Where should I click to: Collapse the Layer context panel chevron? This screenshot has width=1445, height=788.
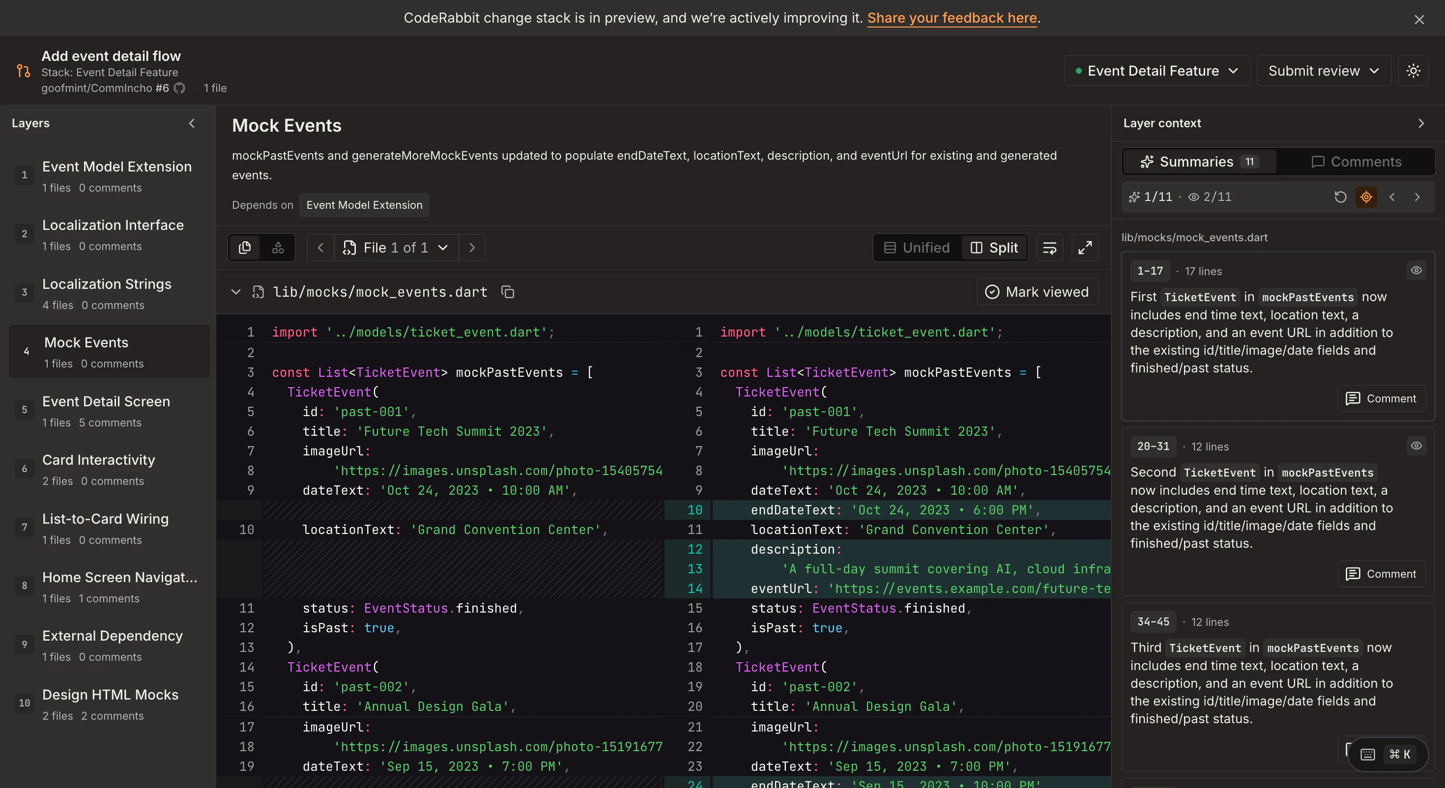coord(1421,123)
